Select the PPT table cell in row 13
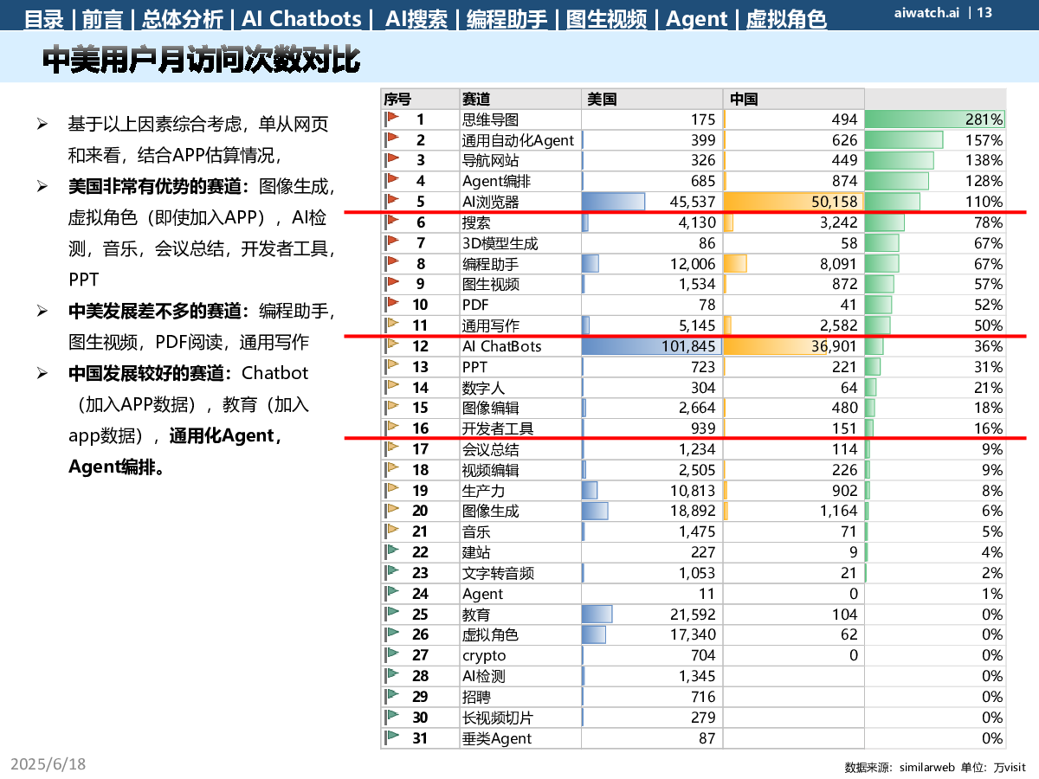Image resolution: width=1039 pixels, height=779 pixels. click(x=519, y=367)
